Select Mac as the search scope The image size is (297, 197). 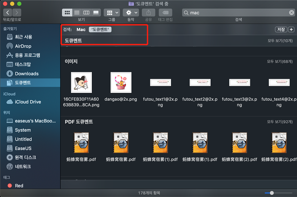click(81, 29)
